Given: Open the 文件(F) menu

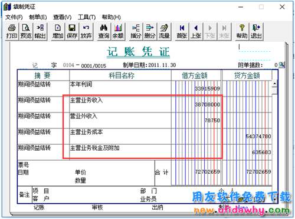Looking at the screenshot, I should [x=14, y=17].
